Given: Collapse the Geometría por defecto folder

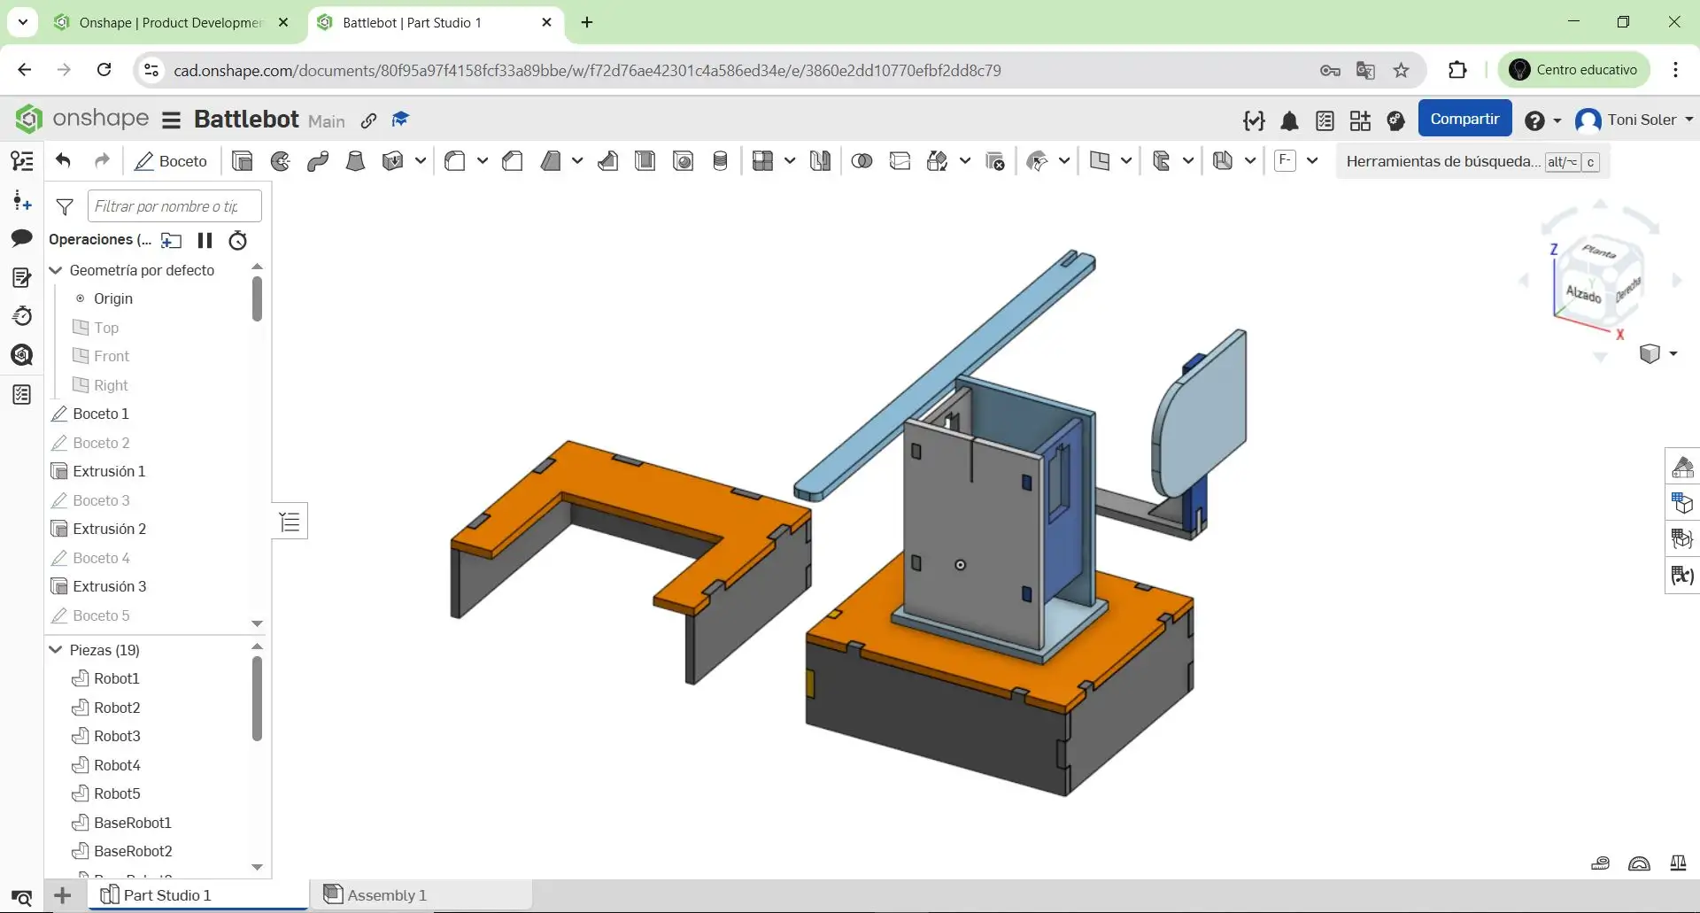Looking at the screenshot, I should 56,270.
